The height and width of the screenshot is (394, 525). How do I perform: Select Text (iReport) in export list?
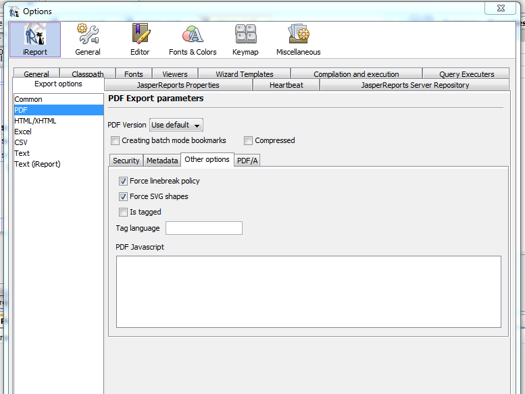click(59, 164)
